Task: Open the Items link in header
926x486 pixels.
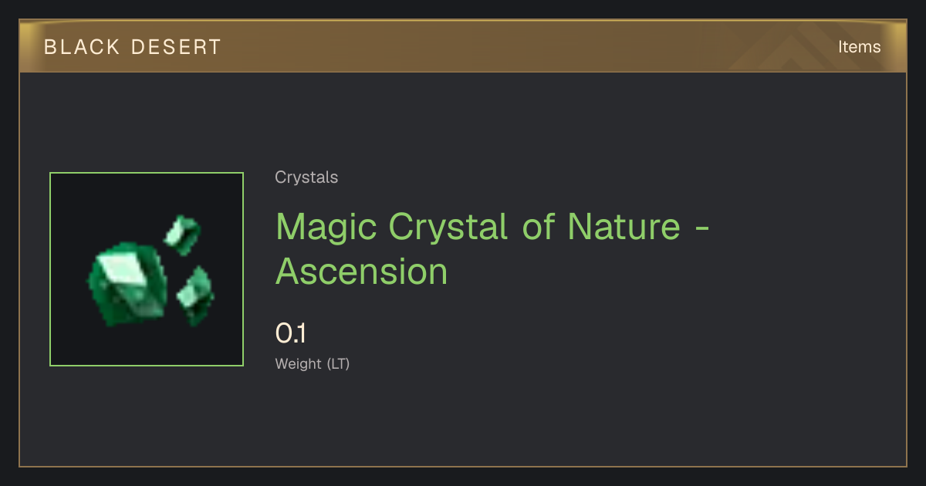Action: pos(859,47)
